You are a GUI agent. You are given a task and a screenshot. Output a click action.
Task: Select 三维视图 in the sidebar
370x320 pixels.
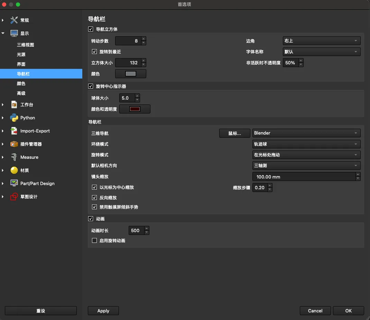click(26, 45)
